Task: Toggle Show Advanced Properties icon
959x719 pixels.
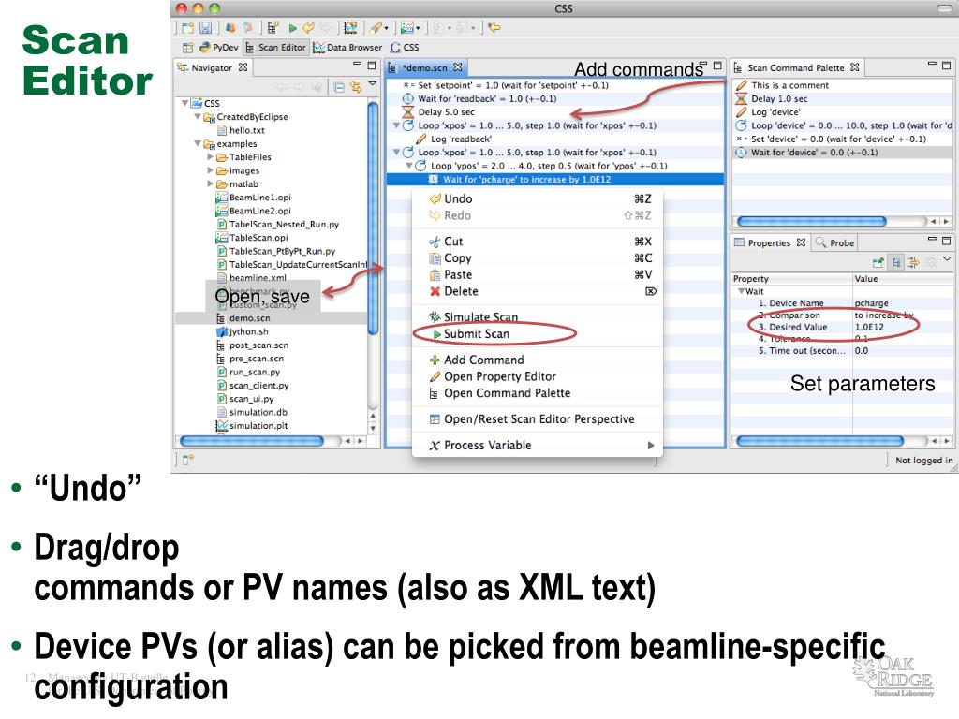Action: tap(913, 262)
